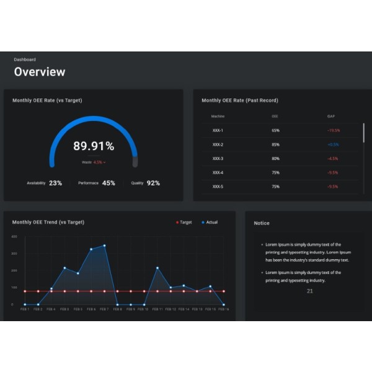Click the FEB 7 x-axis label
372x372 pixels.
point(104,309)
